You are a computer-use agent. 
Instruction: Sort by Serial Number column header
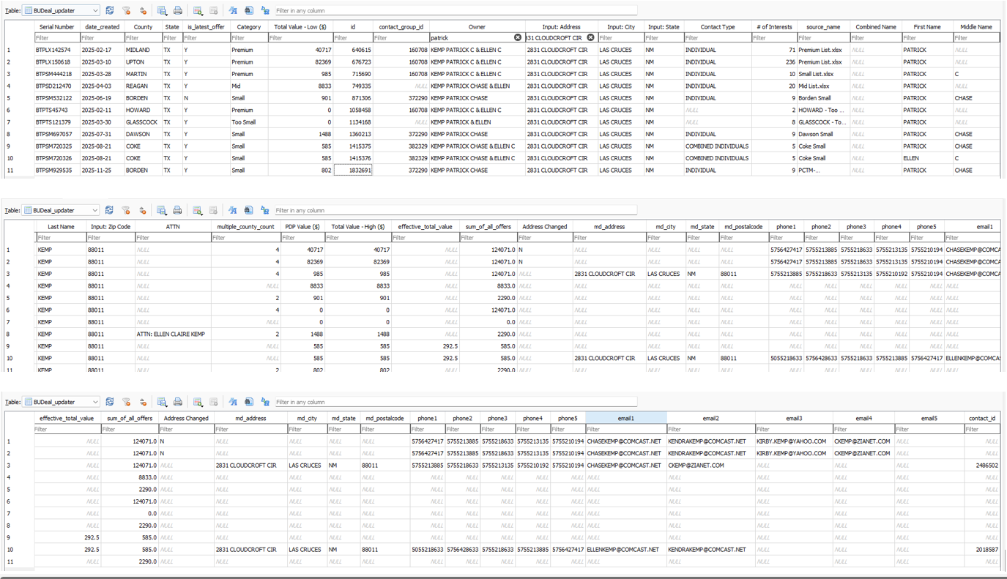click(x=56, y=26)
